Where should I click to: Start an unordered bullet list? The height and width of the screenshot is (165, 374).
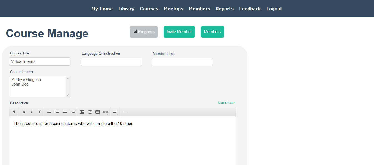[x=49, y=112]
